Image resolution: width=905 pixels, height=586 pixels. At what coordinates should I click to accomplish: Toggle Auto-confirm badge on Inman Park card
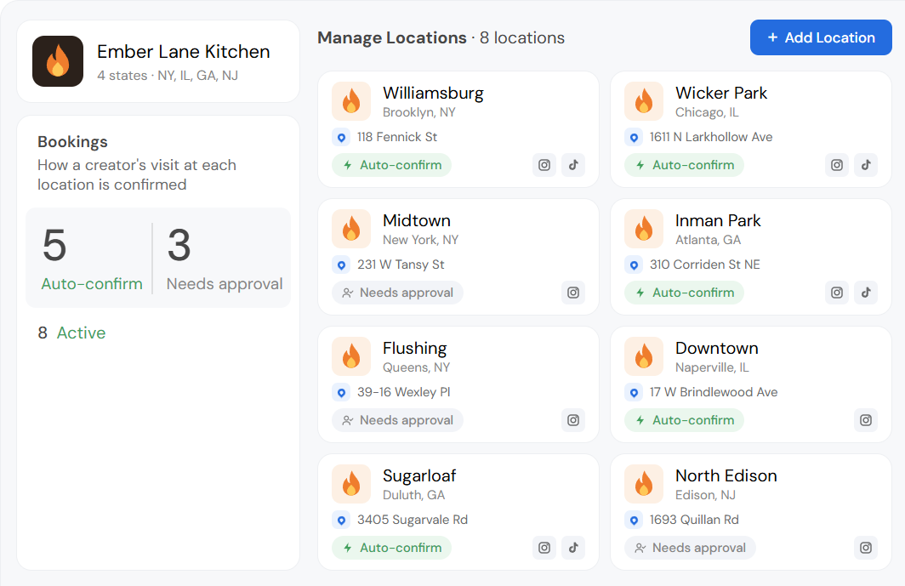tap(685, 293)
